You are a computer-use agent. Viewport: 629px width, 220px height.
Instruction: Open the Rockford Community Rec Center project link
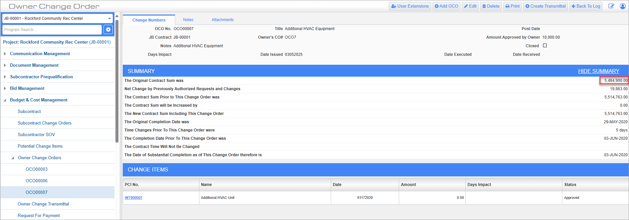pyautogui.click(x=57, y=42)
